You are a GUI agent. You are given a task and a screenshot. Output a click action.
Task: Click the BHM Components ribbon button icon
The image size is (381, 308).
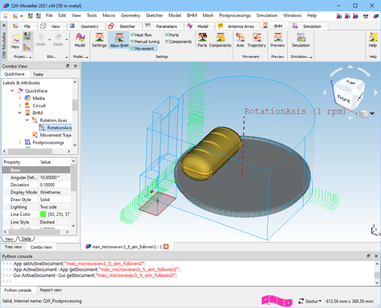pyautogui.click(x=220, y=37)
